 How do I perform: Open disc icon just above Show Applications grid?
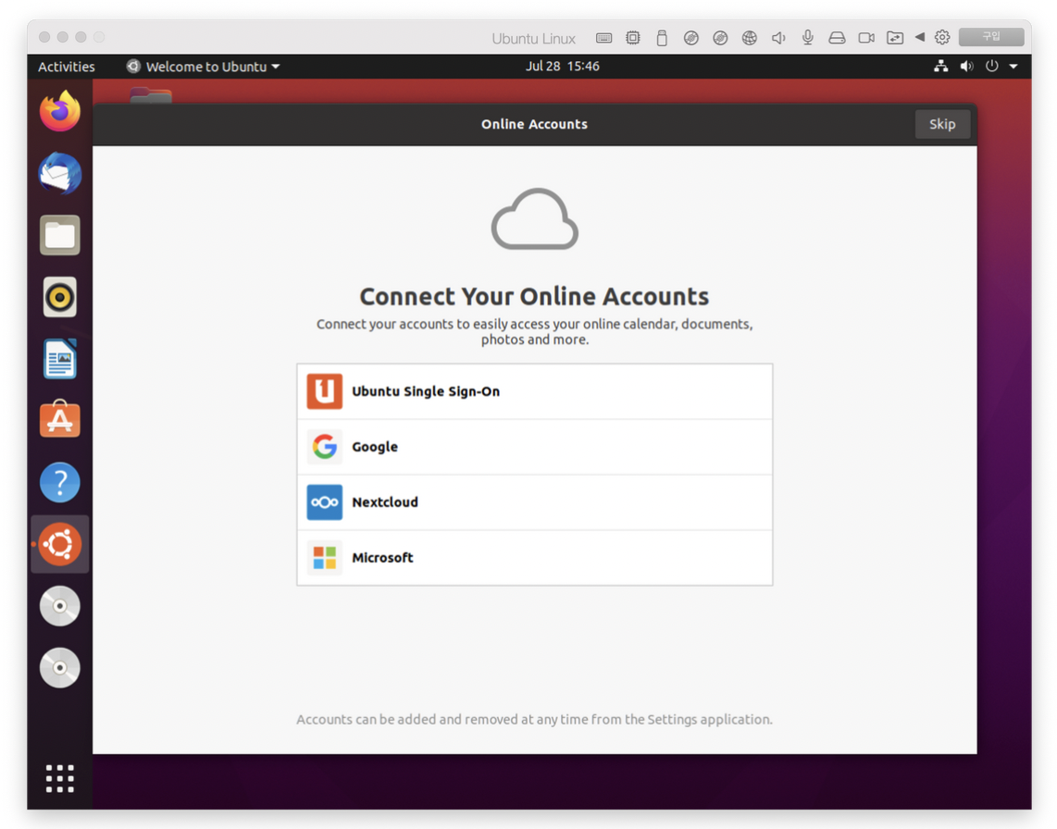[60, 668]
